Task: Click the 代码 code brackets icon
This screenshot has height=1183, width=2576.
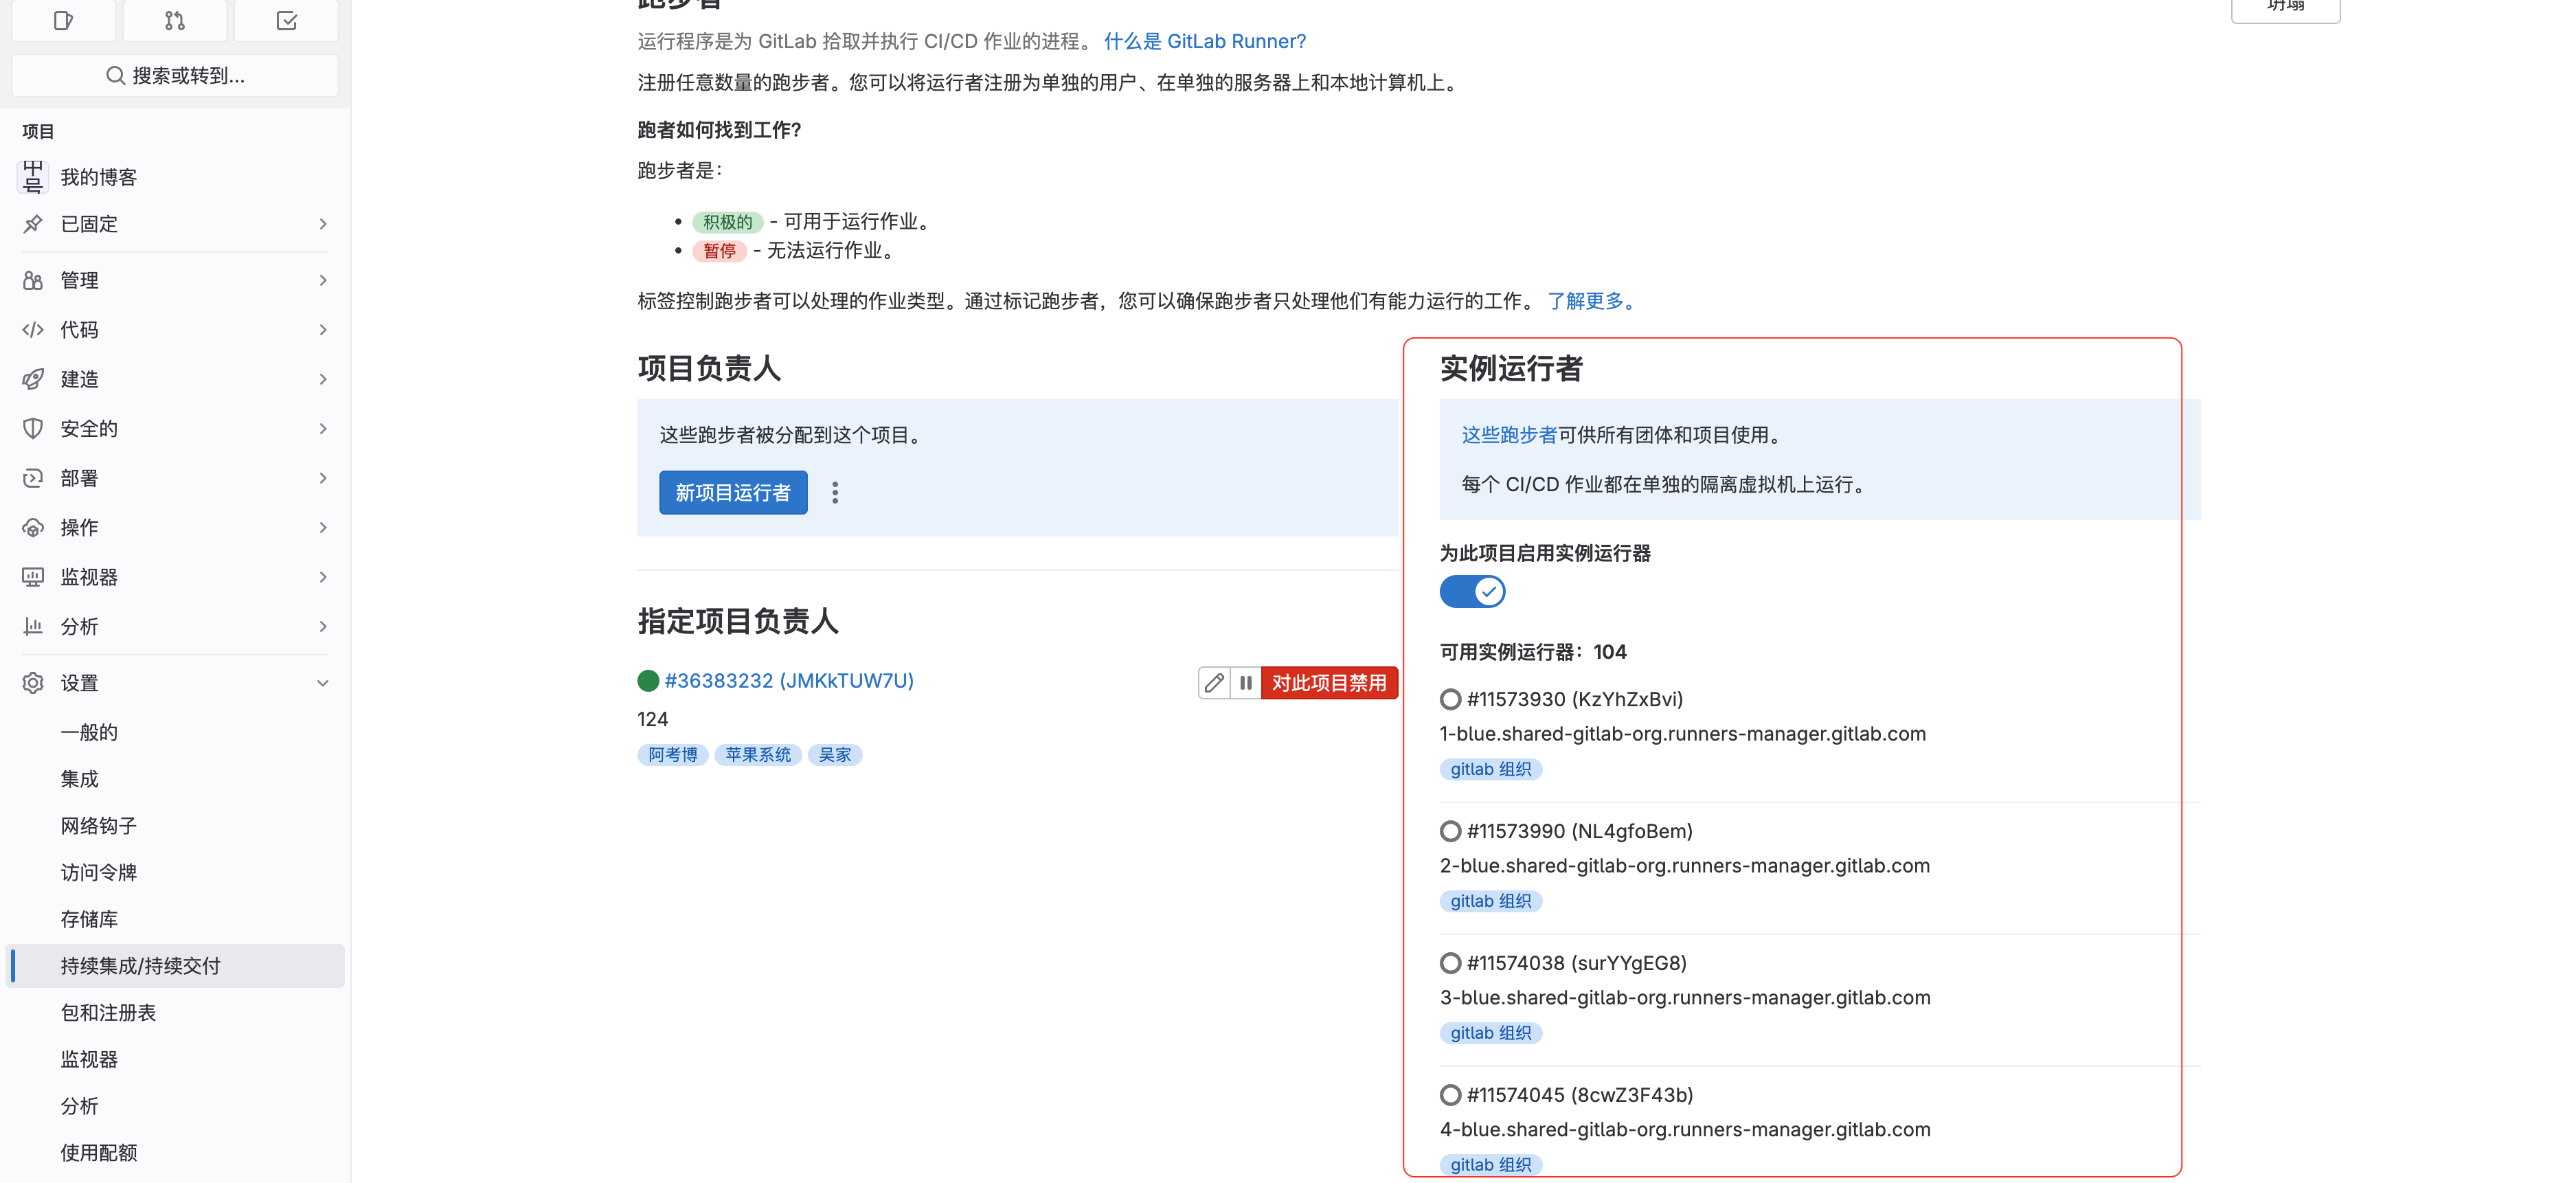Action: pyautogui.click(x=33, y=330)
